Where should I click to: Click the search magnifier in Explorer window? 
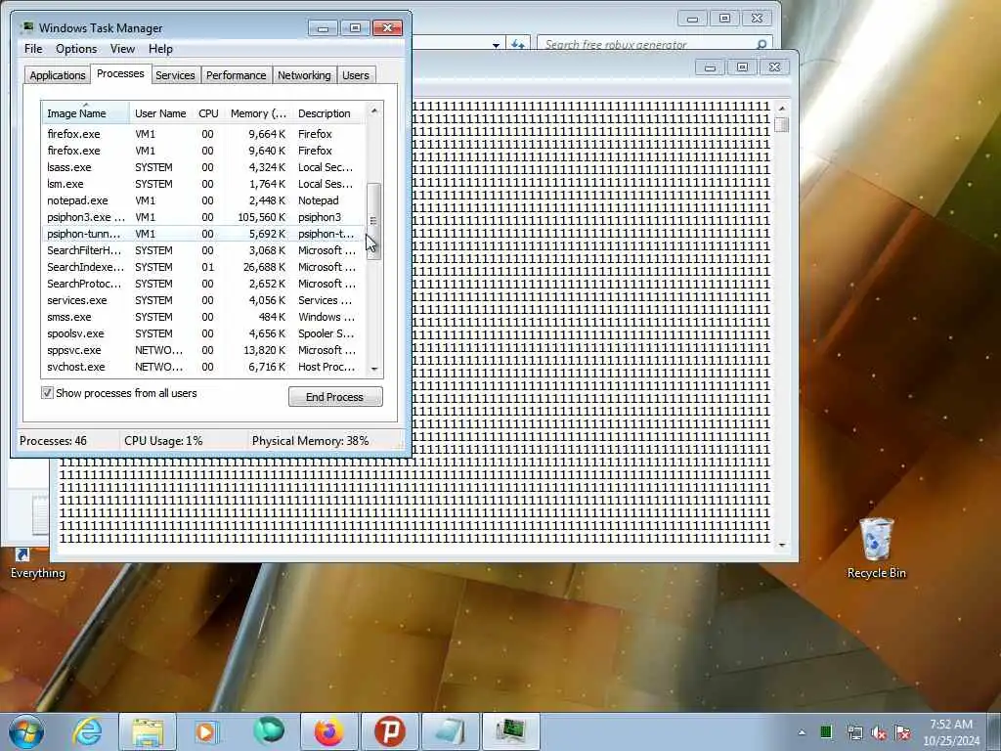(761, 45)
